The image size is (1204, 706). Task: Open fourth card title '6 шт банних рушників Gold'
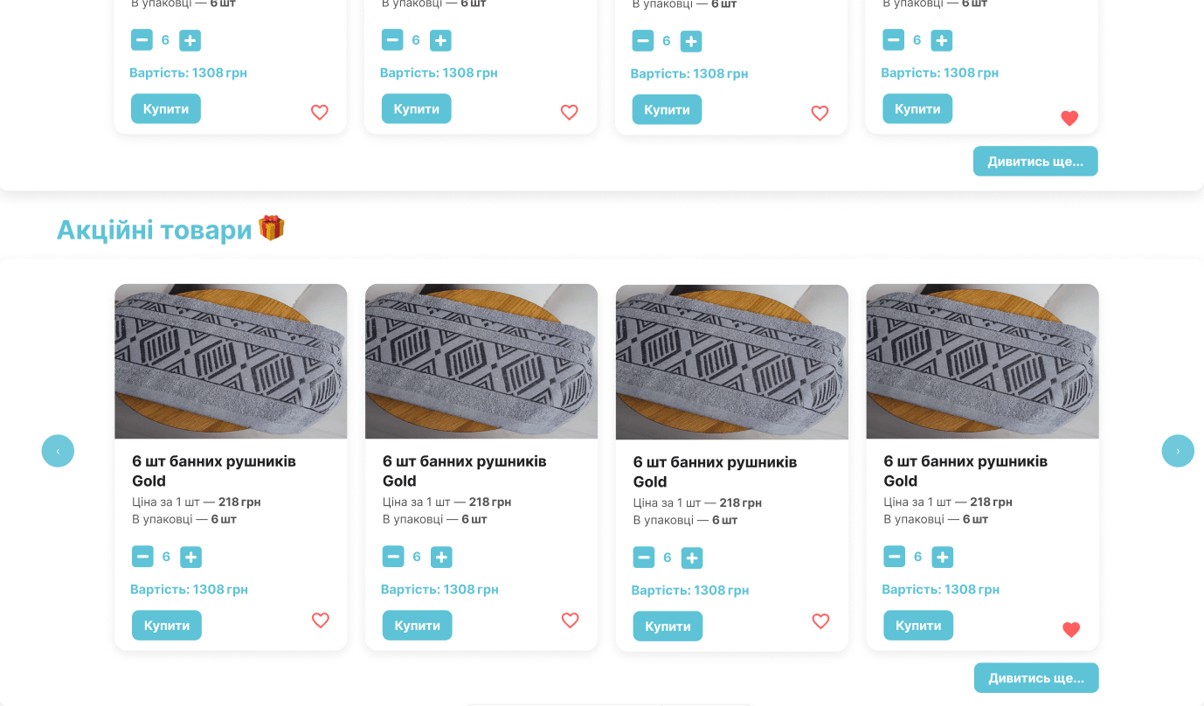[965, 471]
